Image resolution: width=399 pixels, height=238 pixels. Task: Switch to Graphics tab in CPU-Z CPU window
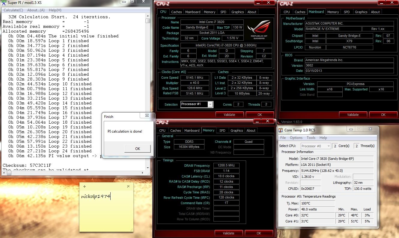(x=237, y=12)
